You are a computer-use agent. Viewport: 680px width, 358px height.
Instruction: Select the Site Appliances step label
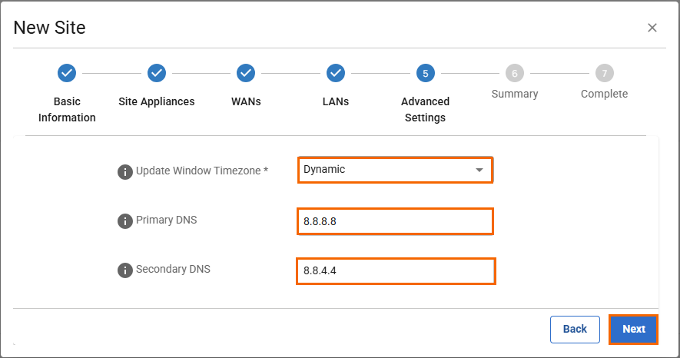(156, 101)
